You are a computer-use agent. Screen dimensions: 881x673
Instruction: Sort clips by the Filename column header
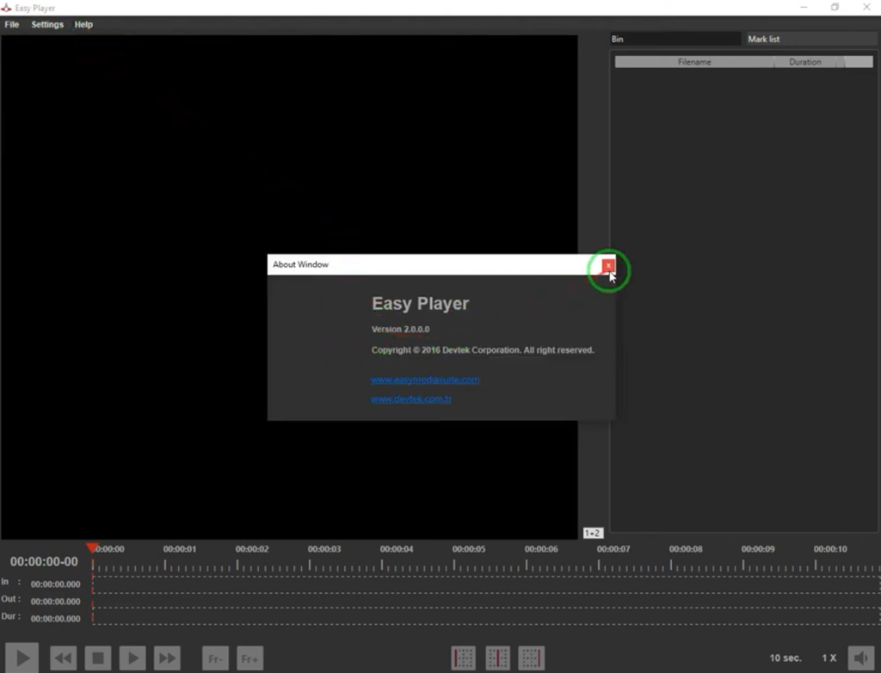coord(696,61)
